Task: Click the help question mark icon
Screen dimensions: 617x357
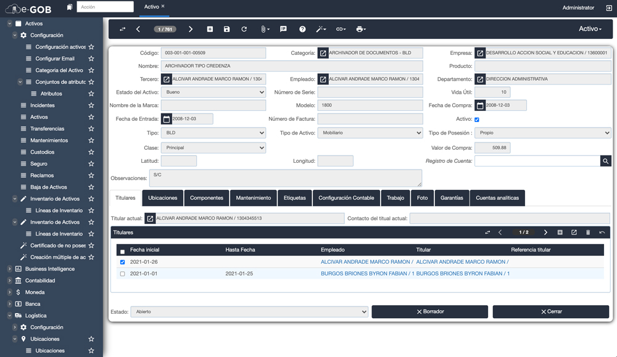Action: tap(302, 30)
